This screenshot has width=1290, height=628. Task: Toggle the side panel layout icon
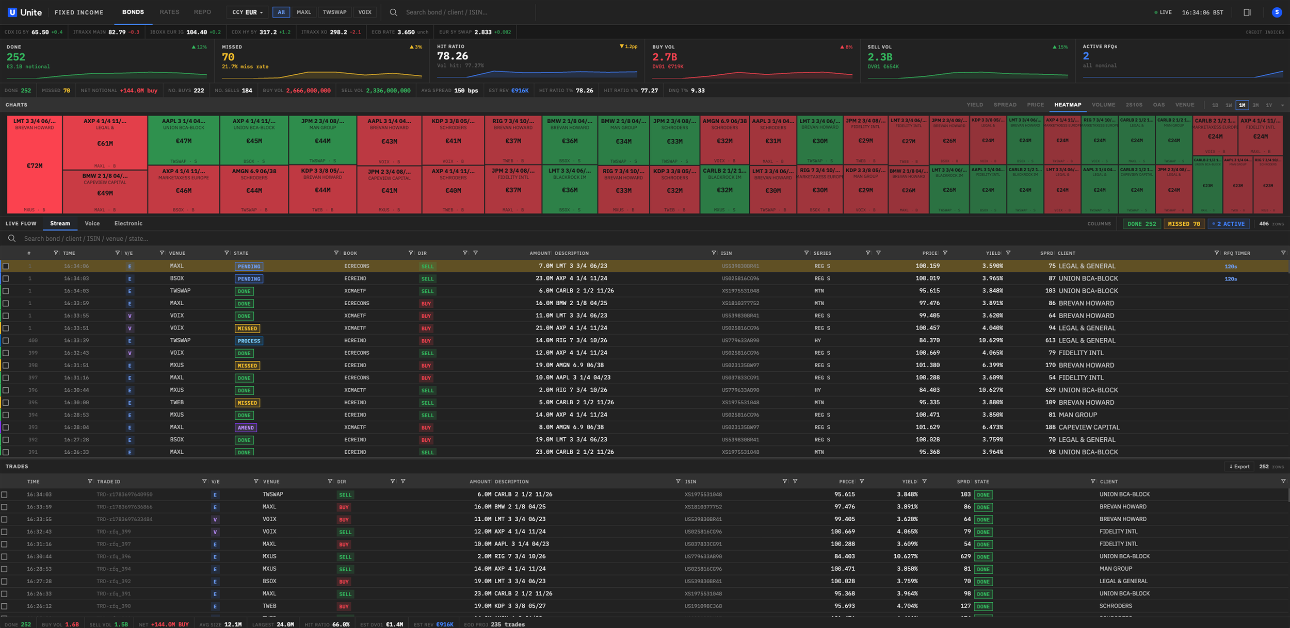tap(1247, 12)
